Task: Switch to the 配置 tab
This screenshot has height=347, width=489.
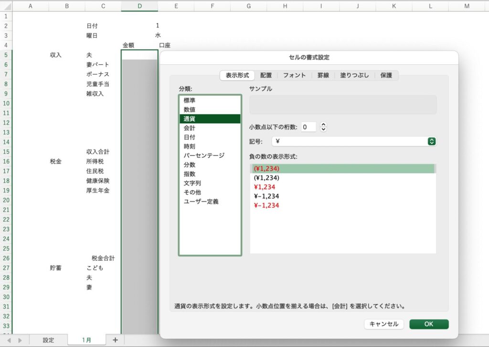Action: click(266, 75)
